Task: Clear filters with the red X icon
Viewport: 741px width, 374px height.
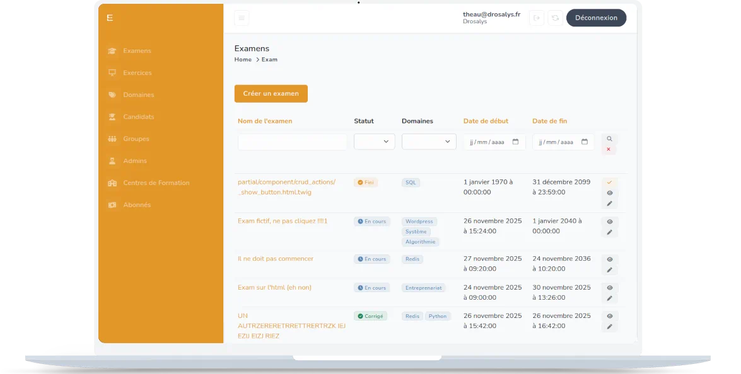Action: [609, 149]
